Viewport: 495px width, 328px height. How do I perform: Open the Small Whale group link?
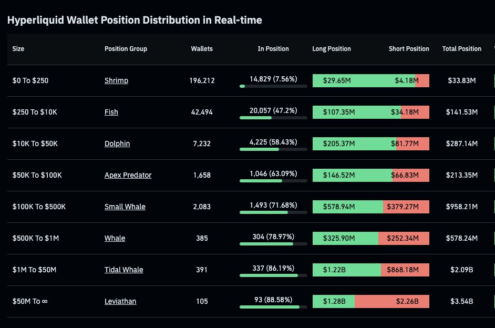[x=125, y=207]
